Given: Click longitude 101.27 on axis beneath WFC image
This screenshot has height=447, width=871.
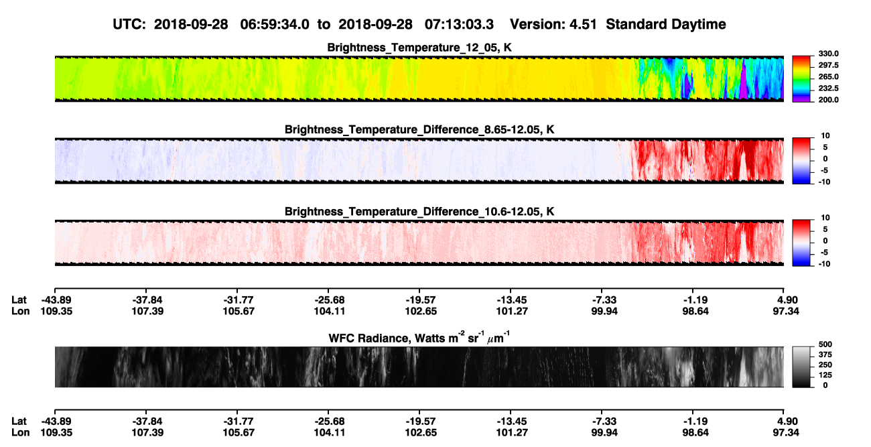Looking at the screenshot, I should pos(511,432).
